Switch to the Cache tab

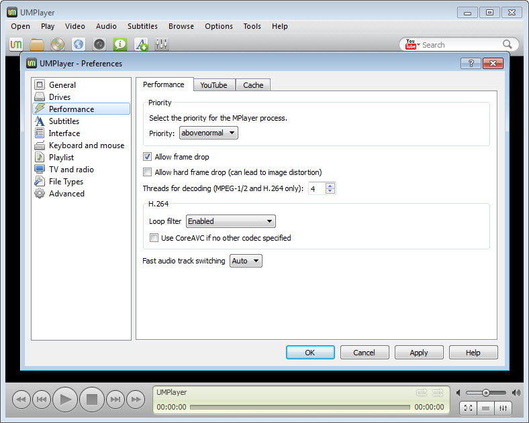click(253, 85)
